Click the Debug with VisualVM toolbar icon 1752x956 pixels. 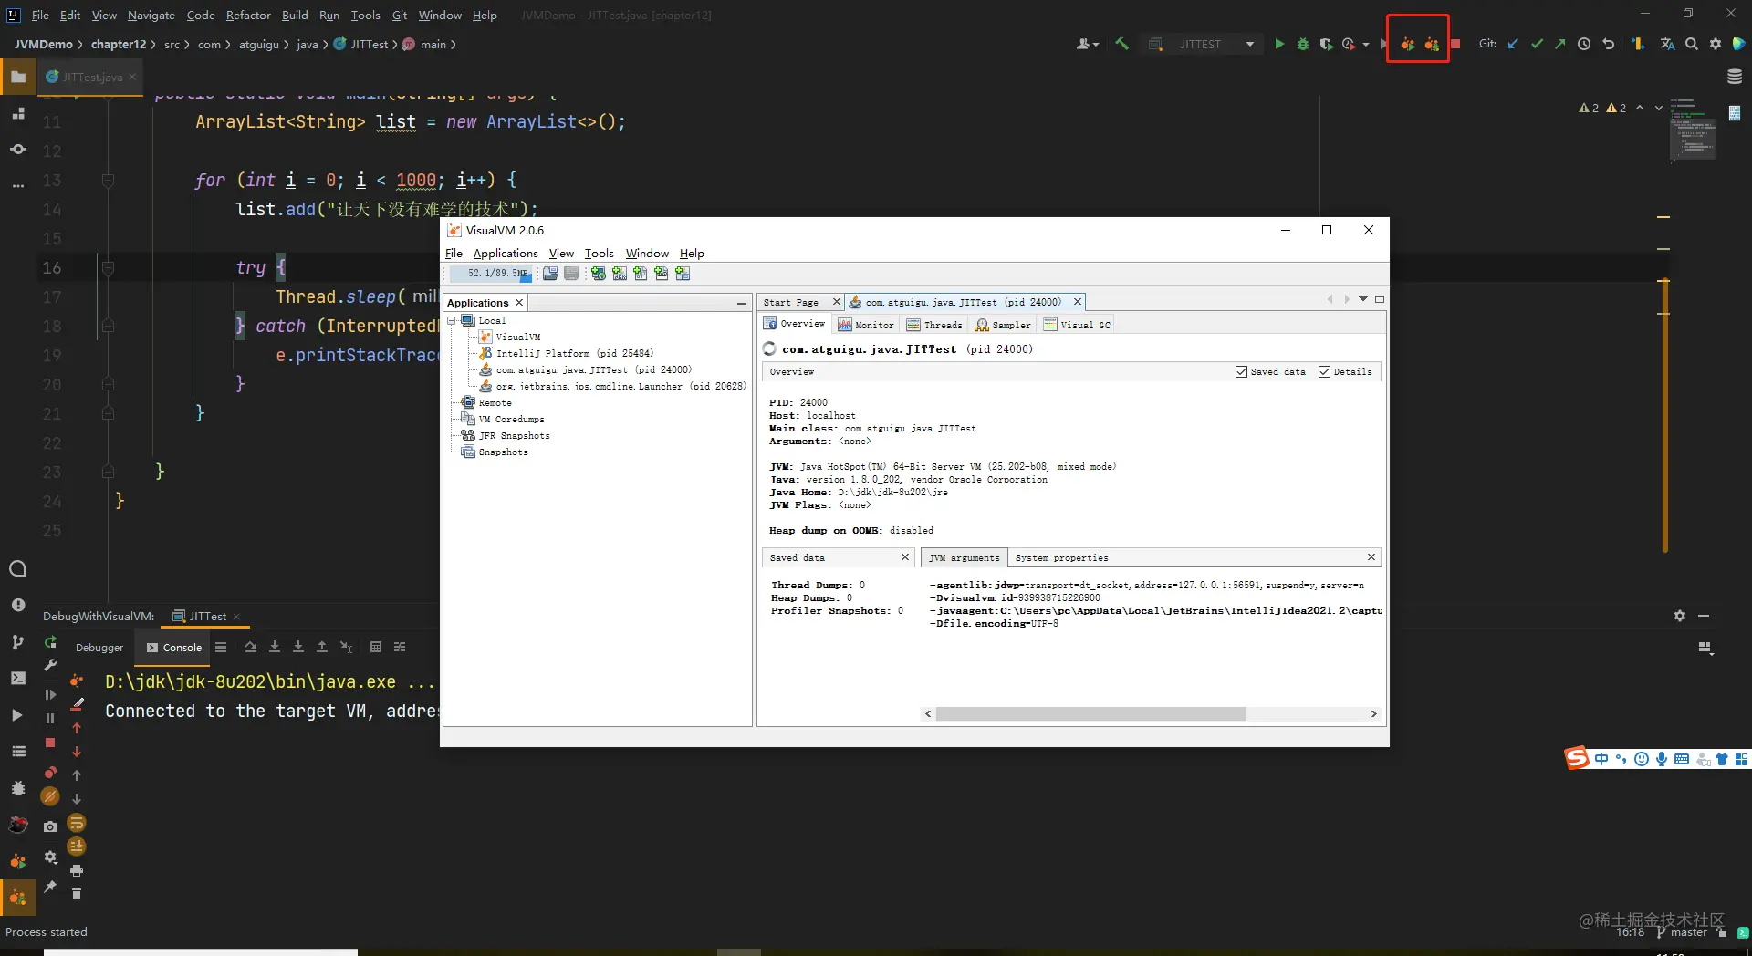tap(1432, 44)
